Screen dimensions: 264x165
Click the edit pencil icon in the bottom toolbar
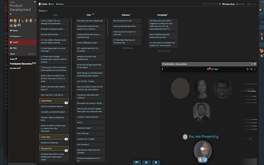pyautogui.click(x=146, y=162)
